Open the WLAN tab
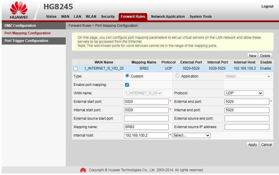This screenshot has width=279, height=175. [91, 17]
